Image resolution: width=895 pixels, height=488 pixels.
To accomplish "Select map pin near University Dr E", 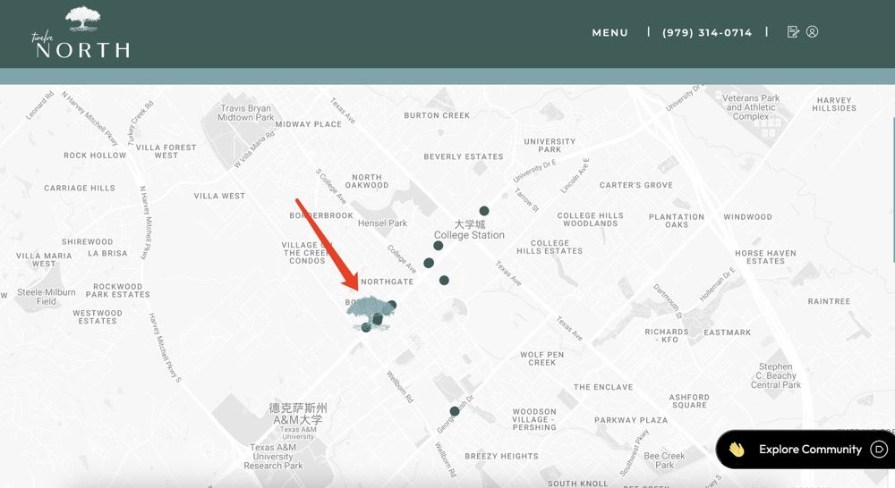I will 484,211.
